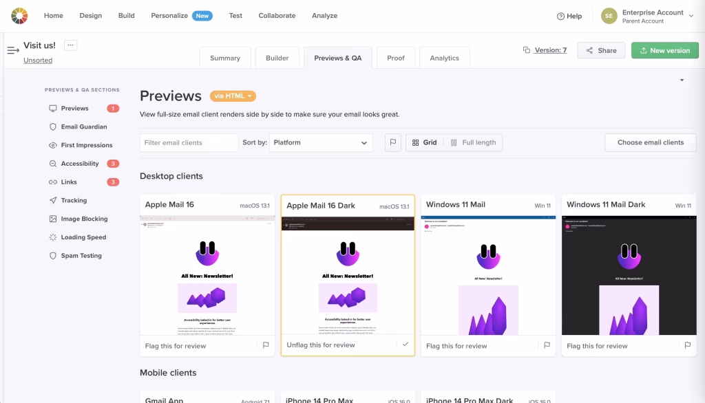Image resolution: width=705 pixels, height=403 pixels.
Task: Open the ellipsis options next to Visit us!
Action: [x=71, y=45]
